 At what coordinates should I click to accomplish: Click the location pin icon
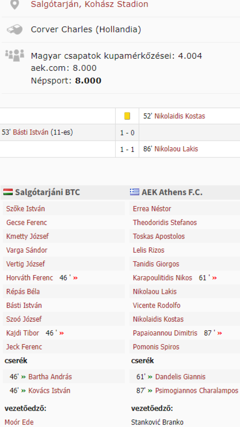(14, 5)
